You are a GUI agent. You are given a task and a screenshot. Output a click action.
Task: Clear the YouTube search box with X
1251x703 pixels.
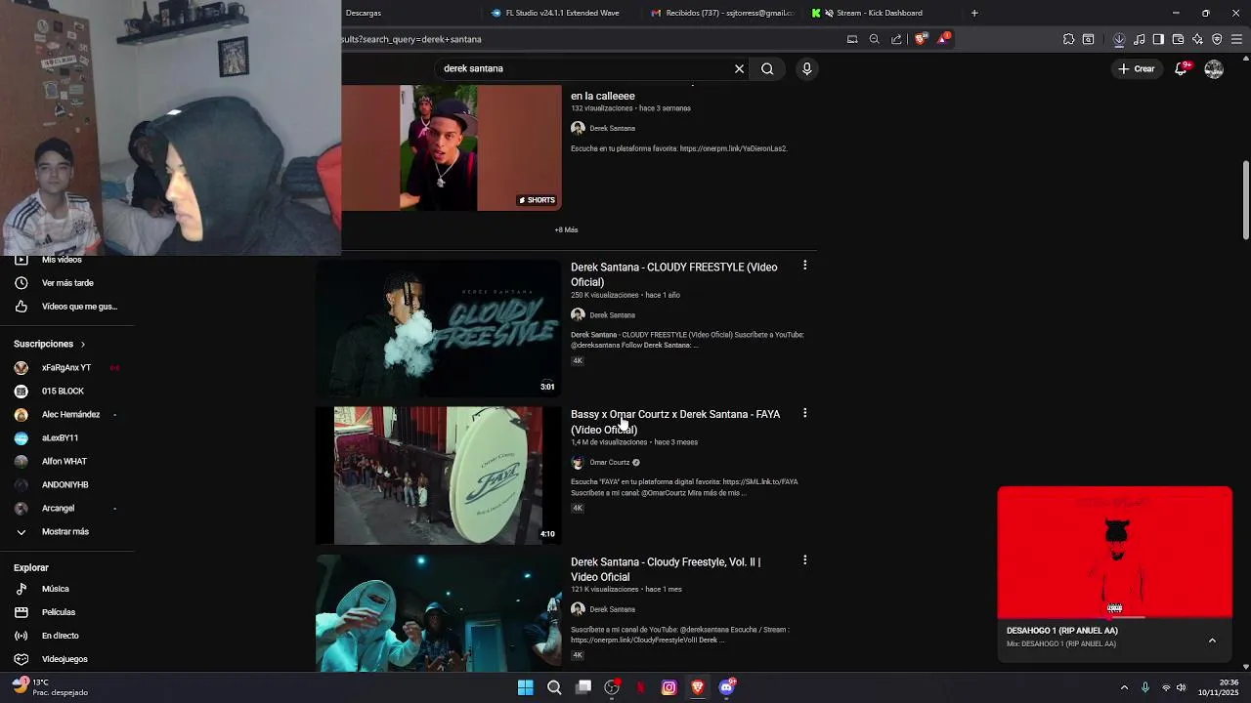739,68
